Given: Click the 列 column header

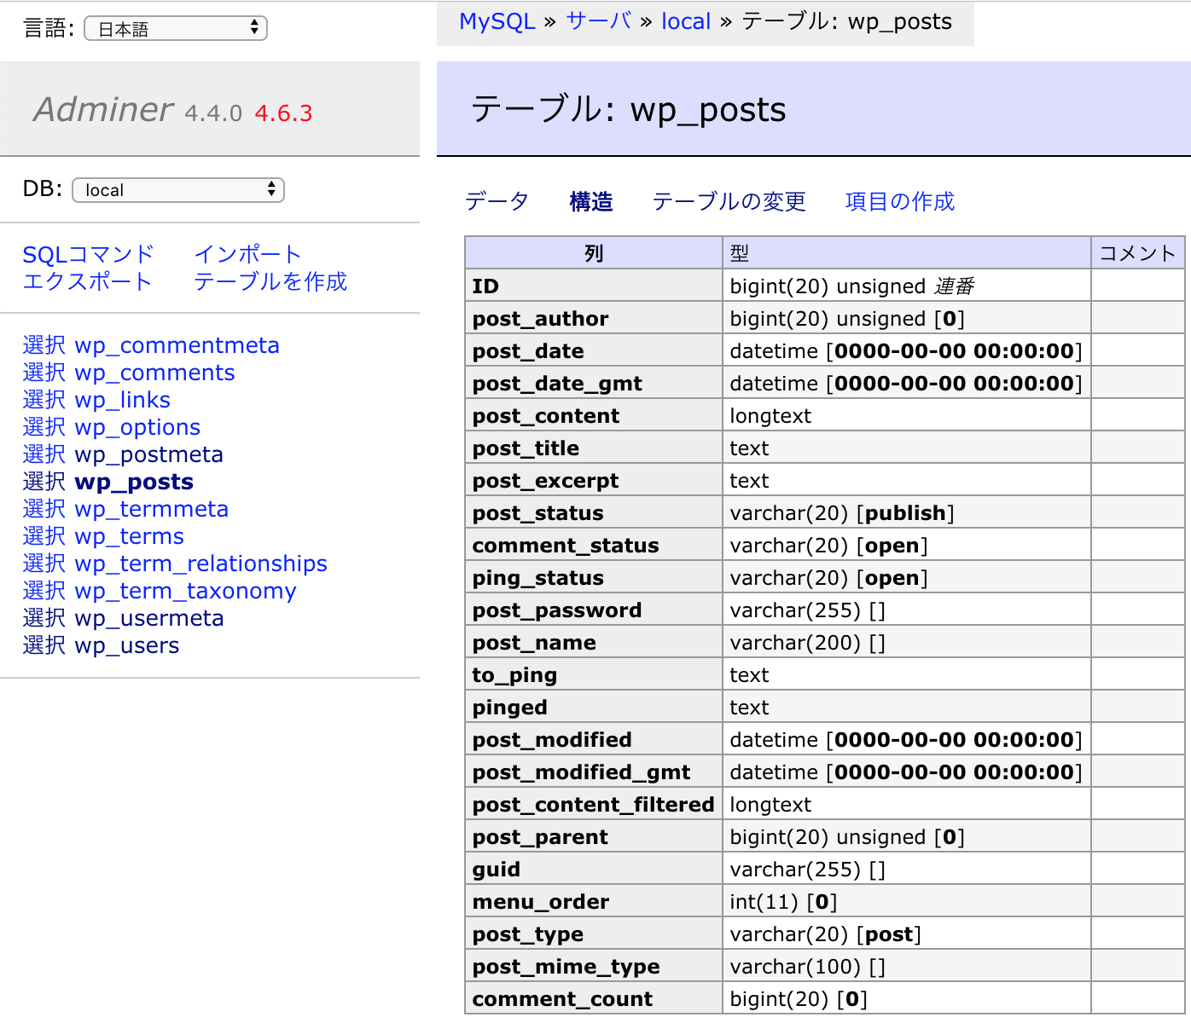Looking at the screenshot, I should pos(594,253).
